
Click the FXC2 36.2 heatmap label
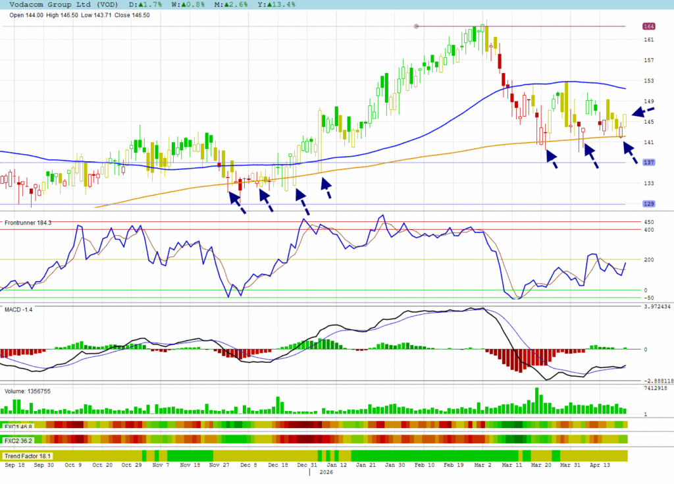[x=18, y=440]
